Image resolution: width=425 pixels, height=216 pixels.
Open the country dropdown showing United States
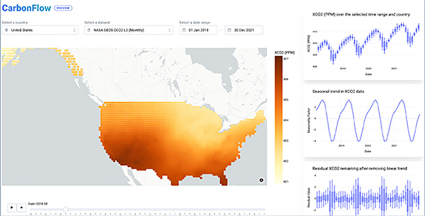pyautogui.click(x=40, y=30)
